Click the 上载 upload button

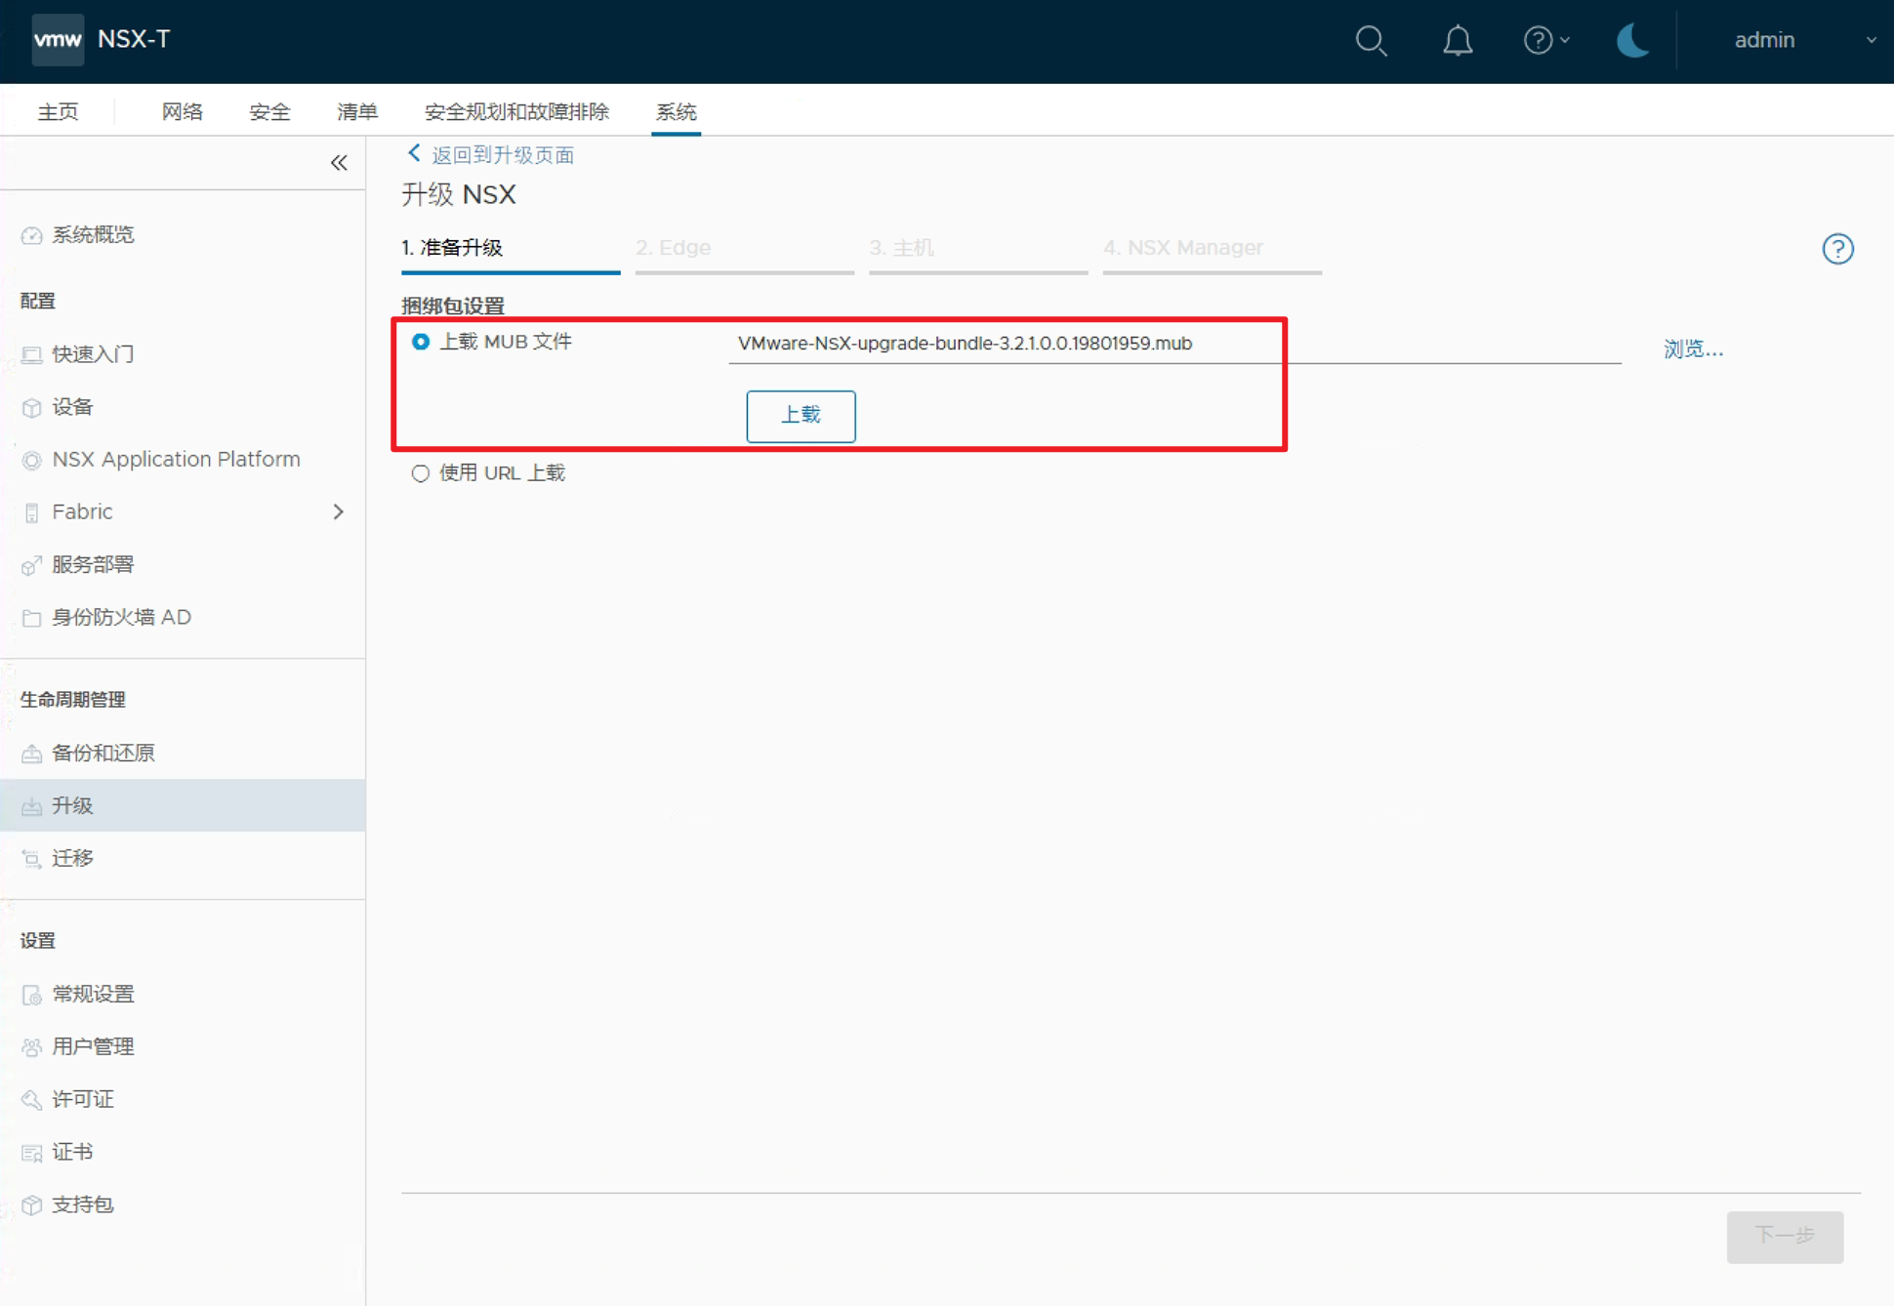tap(801, 416)
